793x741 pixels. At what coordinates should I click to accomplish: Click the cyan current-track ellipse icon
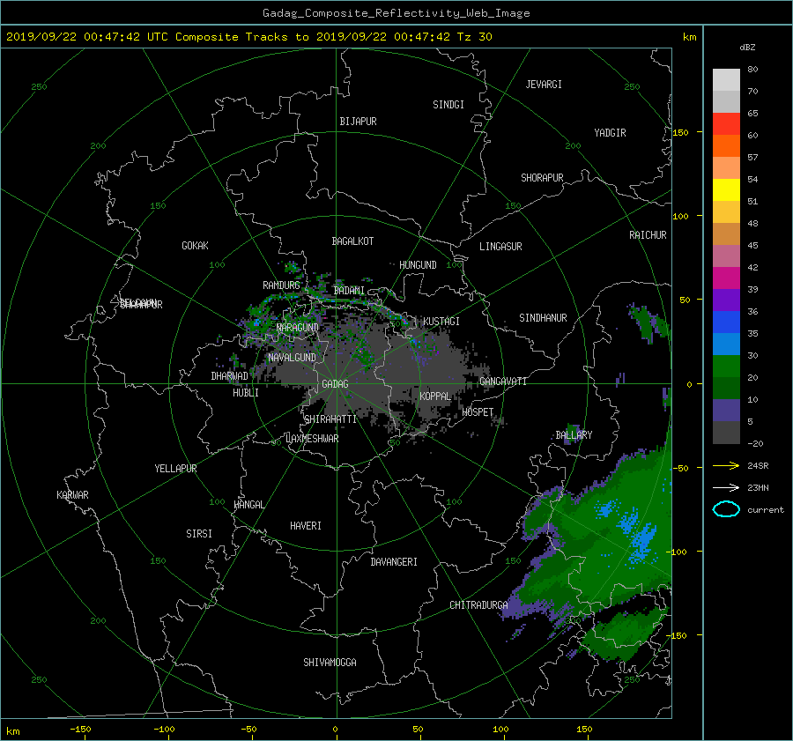click(x=726, y=509)
